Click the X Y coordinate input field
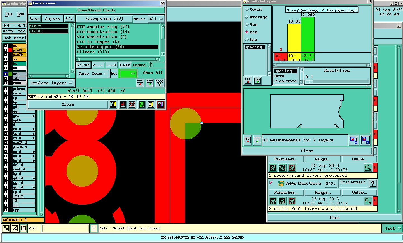403x243 pixels. click(65, 228)
